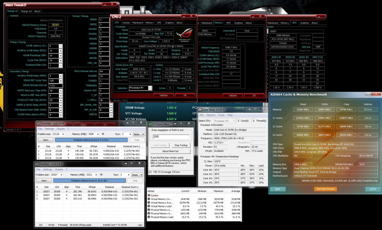Select run row 2 in lower LinX results
The image size is (382, 230).
[x=90, y=195]
